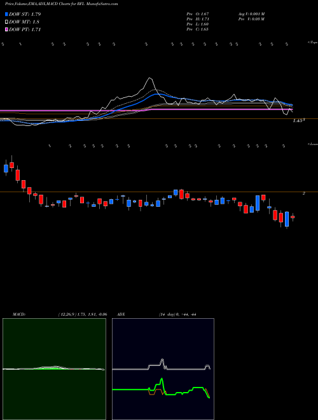Click the ADX panel title
The width and height of the screenshot is (318, 420).
coord(121,314)
